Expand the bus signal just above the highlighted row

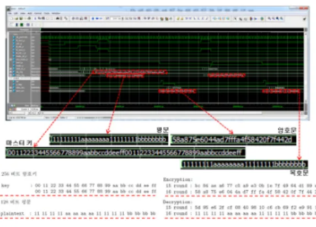click(10, 75)
